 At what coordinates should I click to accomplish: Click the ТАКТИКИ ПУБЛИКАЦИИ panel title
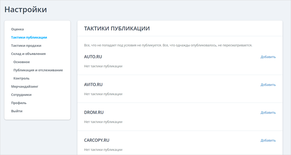click(117, 29)
